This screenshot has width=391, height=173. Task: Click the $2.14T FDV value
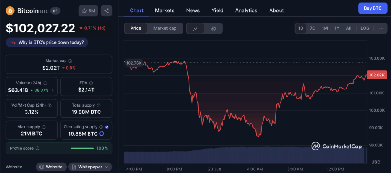pyautogui.click(x=86, y=90)
